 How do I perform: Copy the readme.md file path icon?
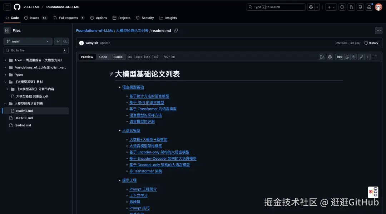(x=175, y=30)
